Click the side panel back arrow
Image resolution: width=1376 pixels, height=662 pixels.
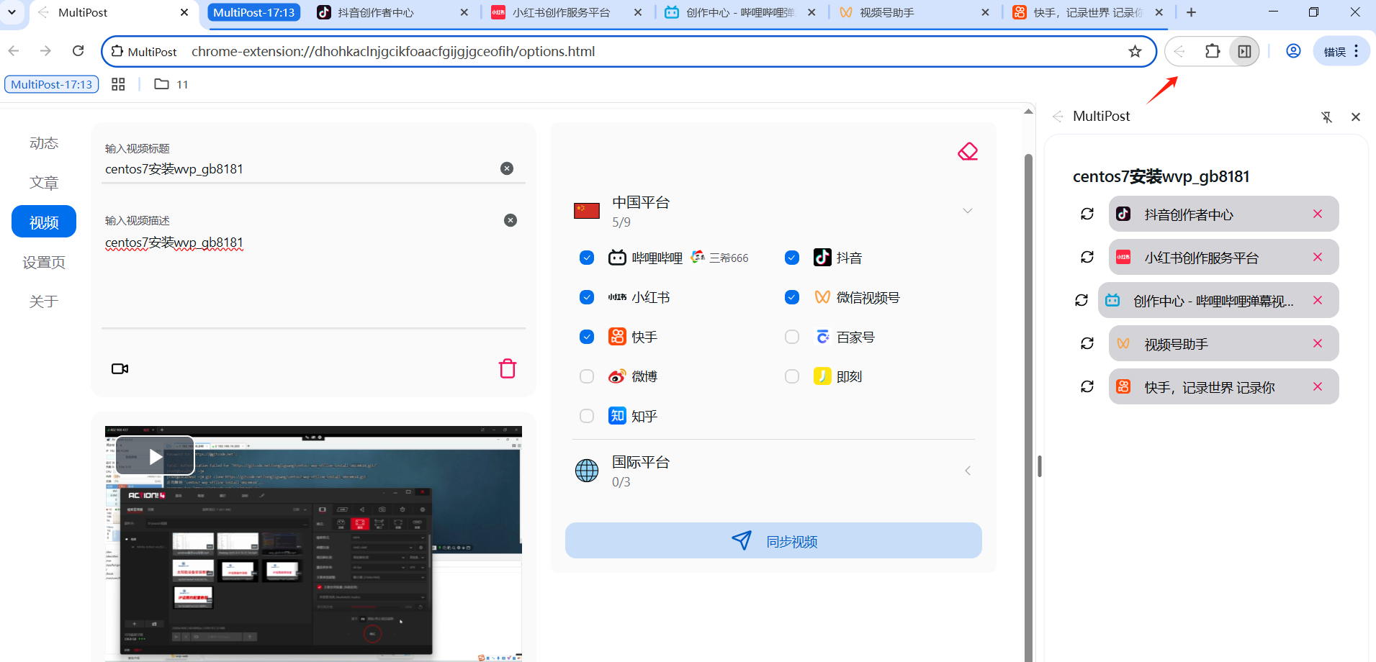click(x=1058, y=117)
